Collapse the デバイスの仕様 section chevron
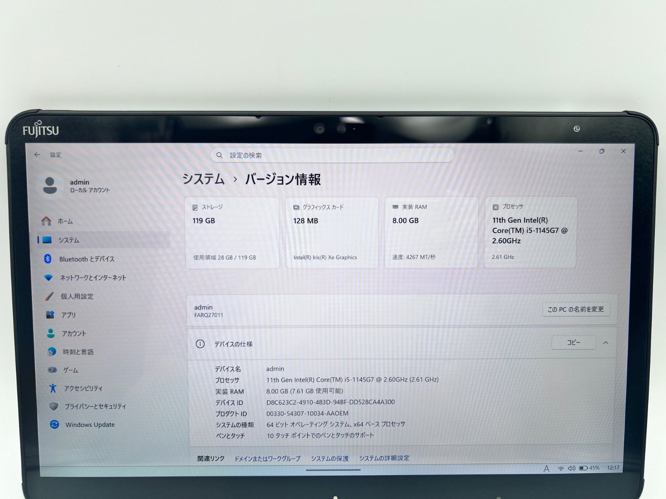Viewport: 666px width, 499px height. [x=606, y=343]
